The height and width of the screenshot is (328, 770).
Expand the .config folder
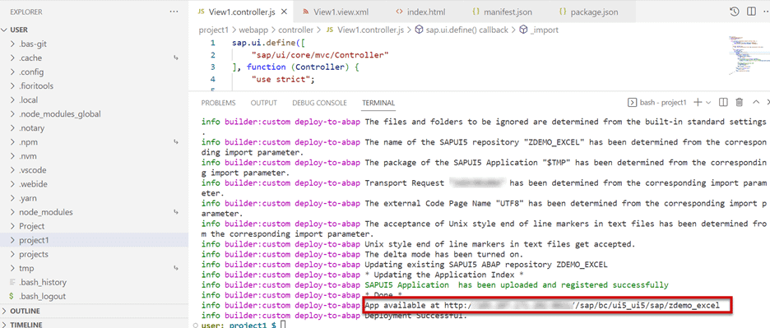94,72
